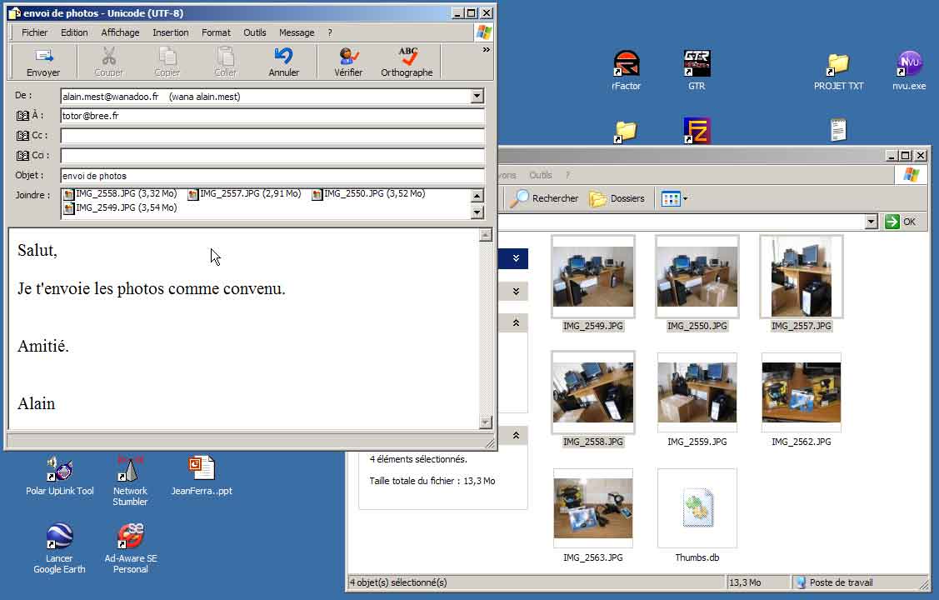The image size is (939, 600).
Task: Open the Insertion menu
Action: click(170, 32)
